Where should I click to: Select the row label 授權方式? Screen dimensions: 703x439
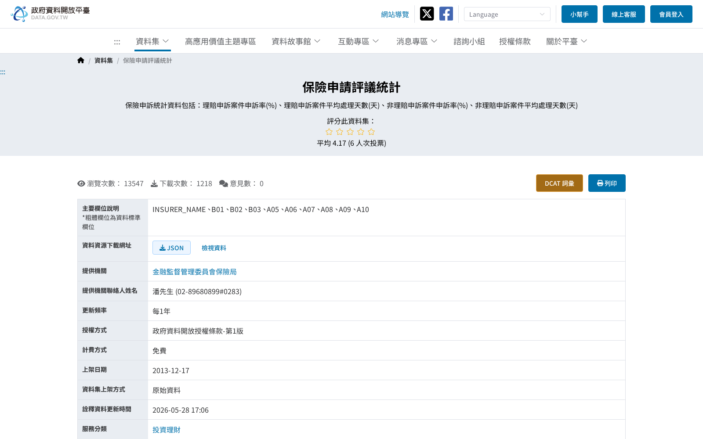pos(94,330)
